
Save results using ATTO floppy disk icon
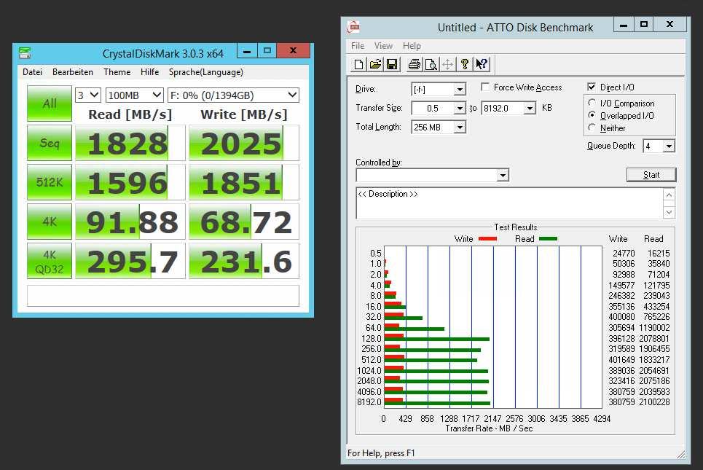point(392,65)
